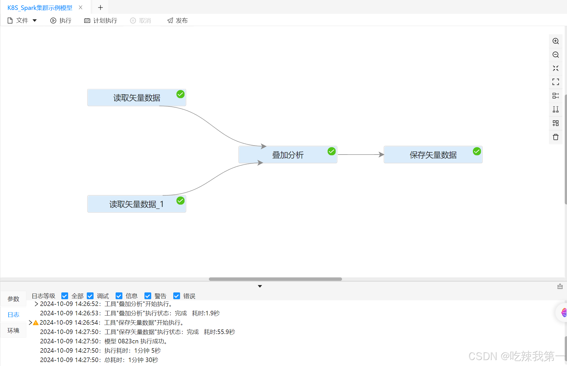Viewport: 567px width, 366px height.
Task: Click the 发布 publish button
Action: [177, 20]
